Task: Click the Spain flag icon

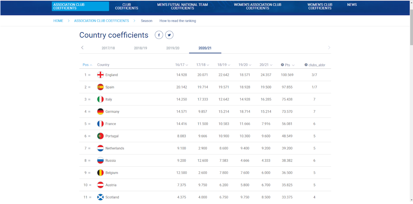Action: [x=100, y=87]
